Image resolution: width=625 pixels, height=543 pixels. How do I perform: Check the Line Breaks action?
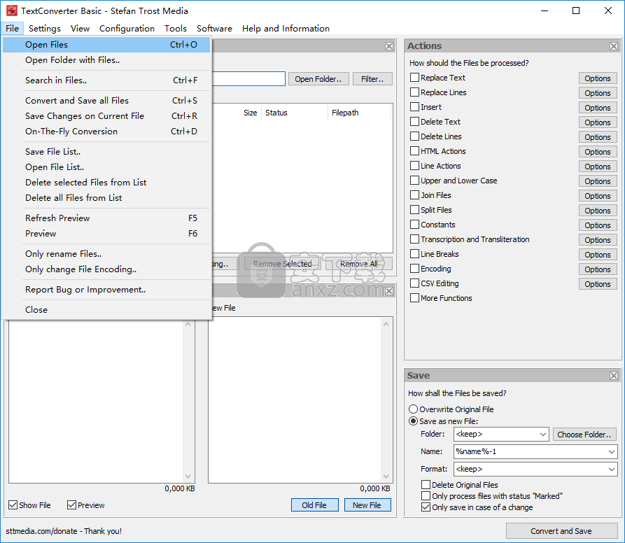[x=414, y=254]
